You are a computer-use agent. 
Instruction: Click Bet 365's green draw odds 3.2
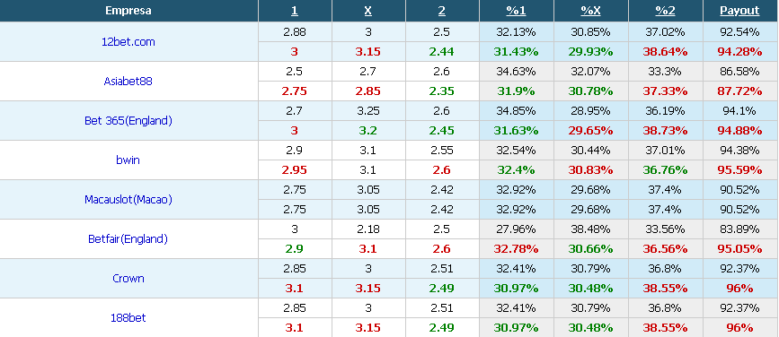coord(368,130)
